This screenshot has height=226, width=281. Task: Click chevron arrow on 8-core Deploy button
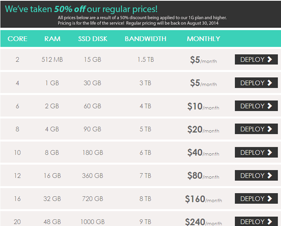click(x=270, y=129)
